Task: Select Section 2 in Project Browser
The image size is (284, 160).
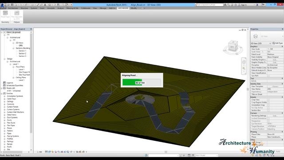Action: (x=23, y=53)
